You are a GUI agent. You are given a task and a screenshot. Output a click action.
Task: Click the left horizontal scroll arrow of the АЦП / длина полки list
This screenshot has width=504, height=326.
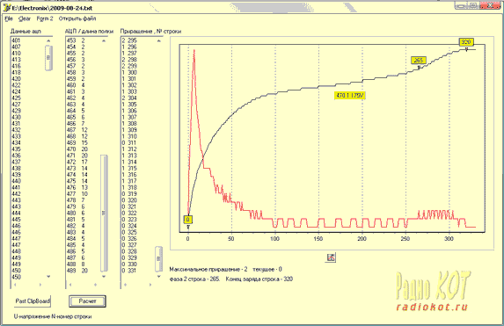[x=70, y=285]
